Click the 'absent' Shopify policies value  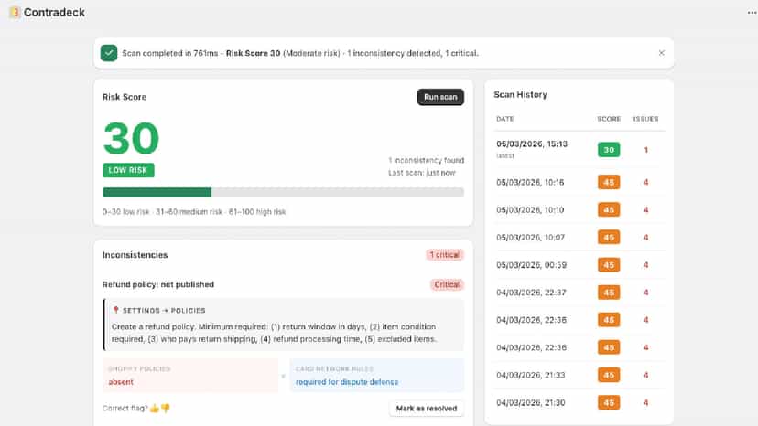tap(120, 382)
